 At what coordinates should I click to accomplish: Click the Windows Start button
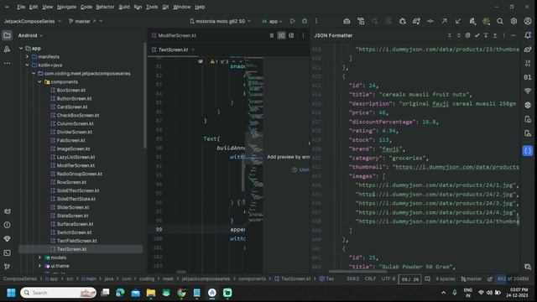pos(11,293)
